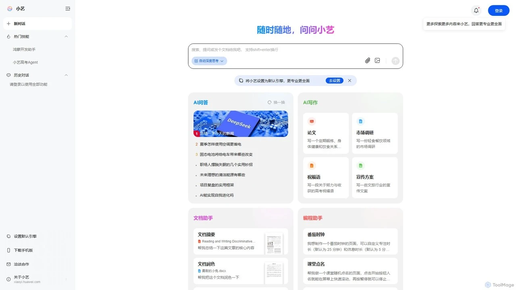This screenshot has width=516, height=290.
Task: Click the 新对话 plus icon
Action: tap(9, 24)
